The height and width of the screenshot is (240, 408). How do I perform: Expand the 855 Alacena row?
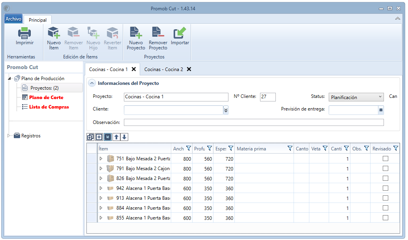(101, 218)
